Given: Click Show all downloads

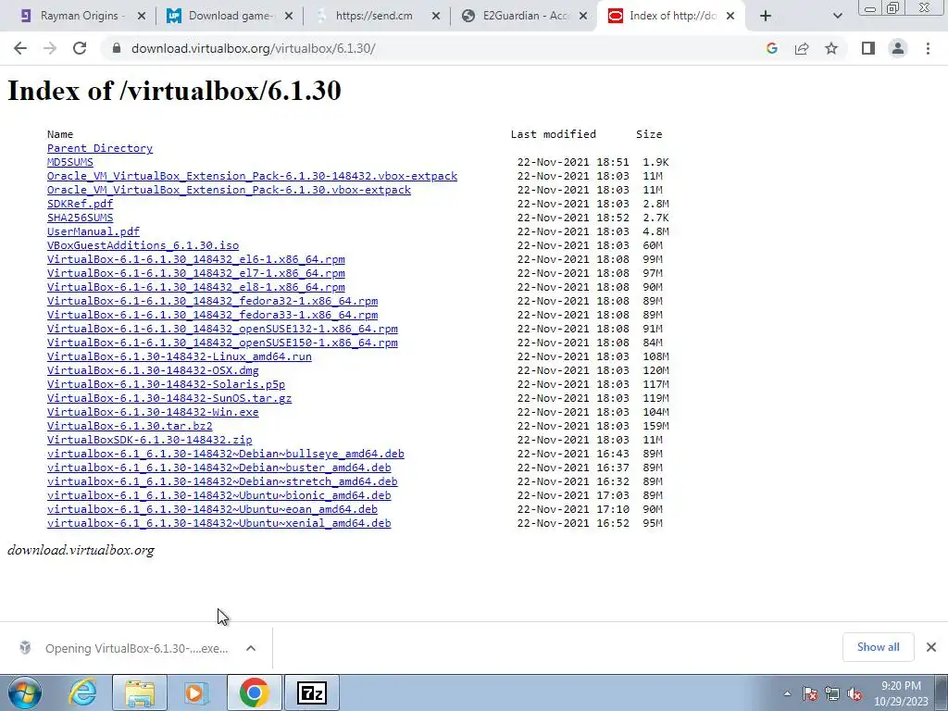Looking at the screenshot, I should [878, 647].
